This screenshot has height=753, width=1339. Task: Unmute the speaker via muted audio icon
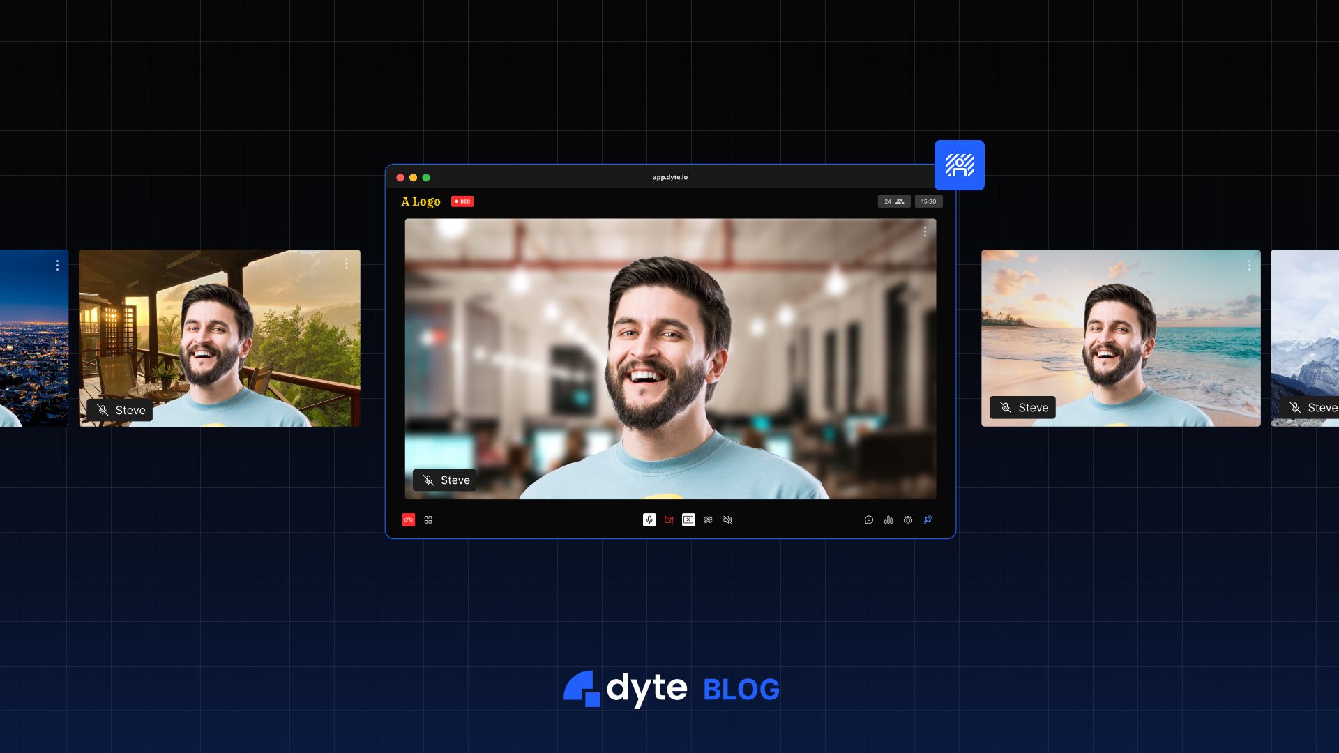(728, 520)
